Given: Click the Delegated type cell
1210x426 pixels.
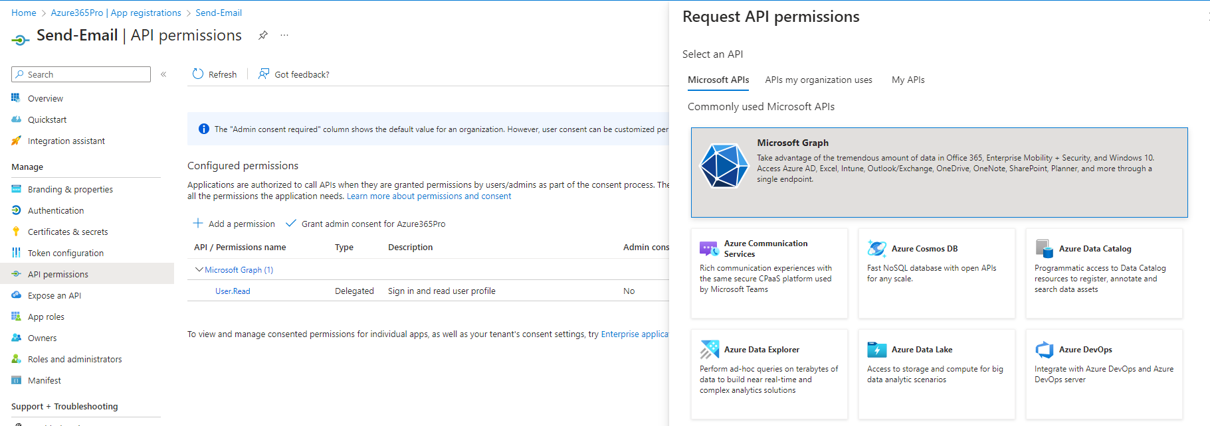Looking at the screenshot, I should pos(354,291).
